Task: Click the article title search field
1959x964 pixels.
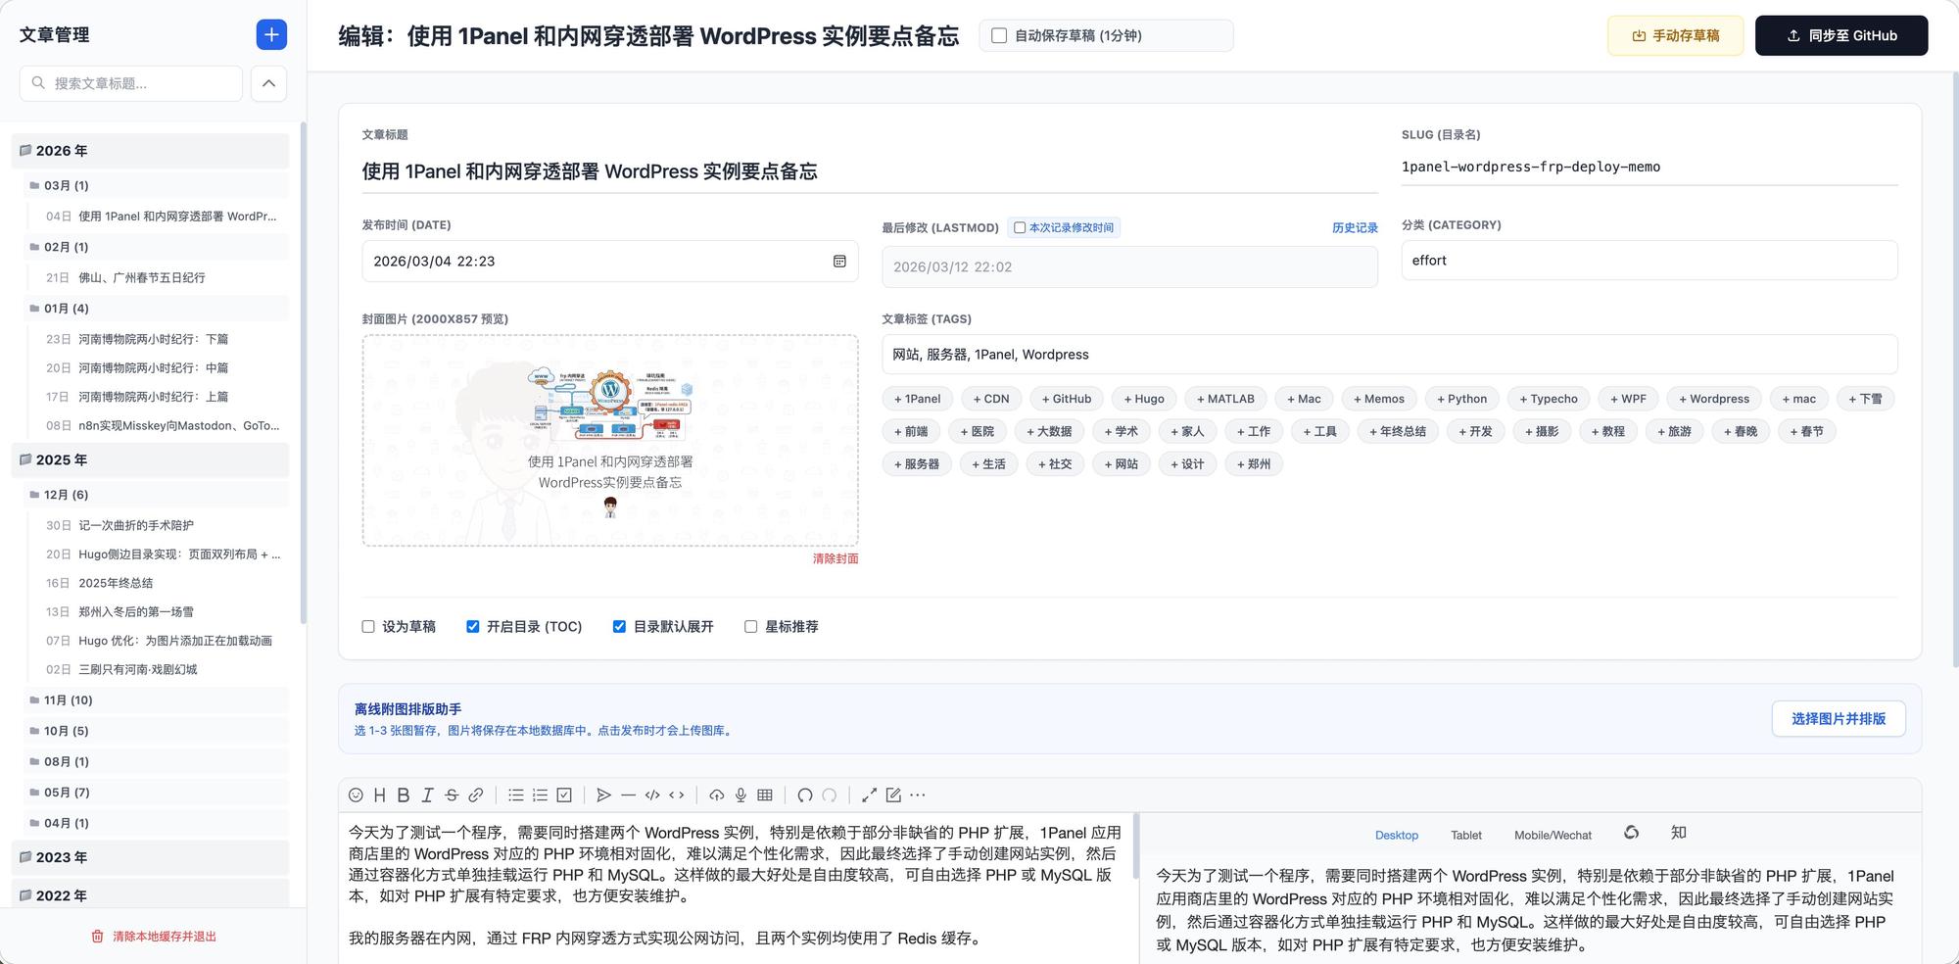Action: 137,84
